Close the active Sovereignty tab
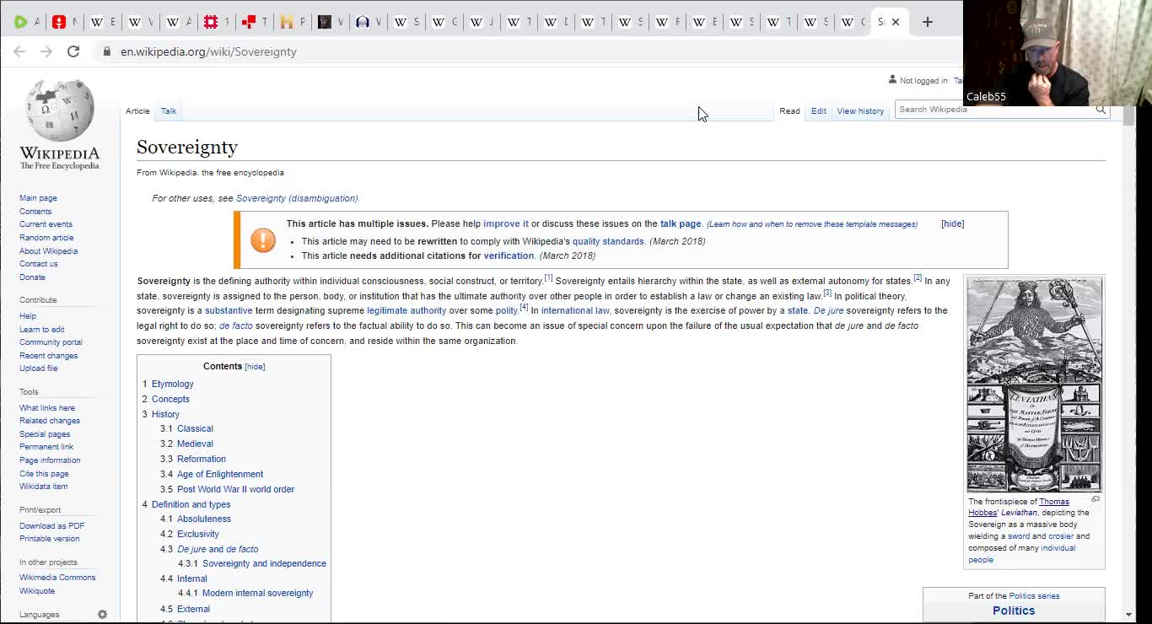Screen dimensions: 1152x624 tap(896, 22)
